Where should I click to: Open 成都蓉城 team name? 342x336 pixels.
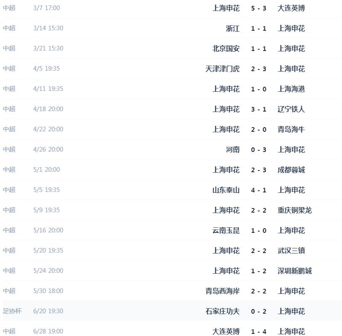point(291,170)
